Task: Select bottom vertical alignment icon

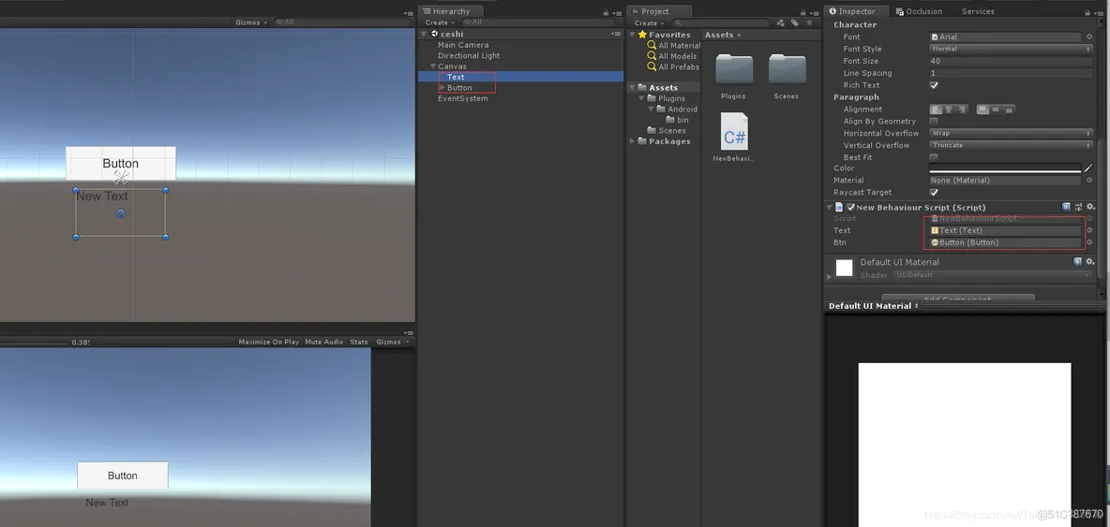Action: click(x=1009, y=110)
